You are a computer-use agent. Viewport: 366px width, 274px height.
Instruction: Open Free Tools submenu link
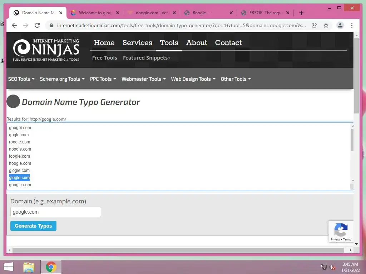click(105, 58)
